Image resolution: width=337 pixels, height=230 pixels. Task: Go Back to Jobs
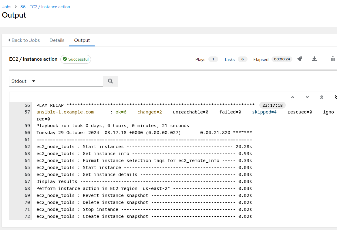[24, 40]
